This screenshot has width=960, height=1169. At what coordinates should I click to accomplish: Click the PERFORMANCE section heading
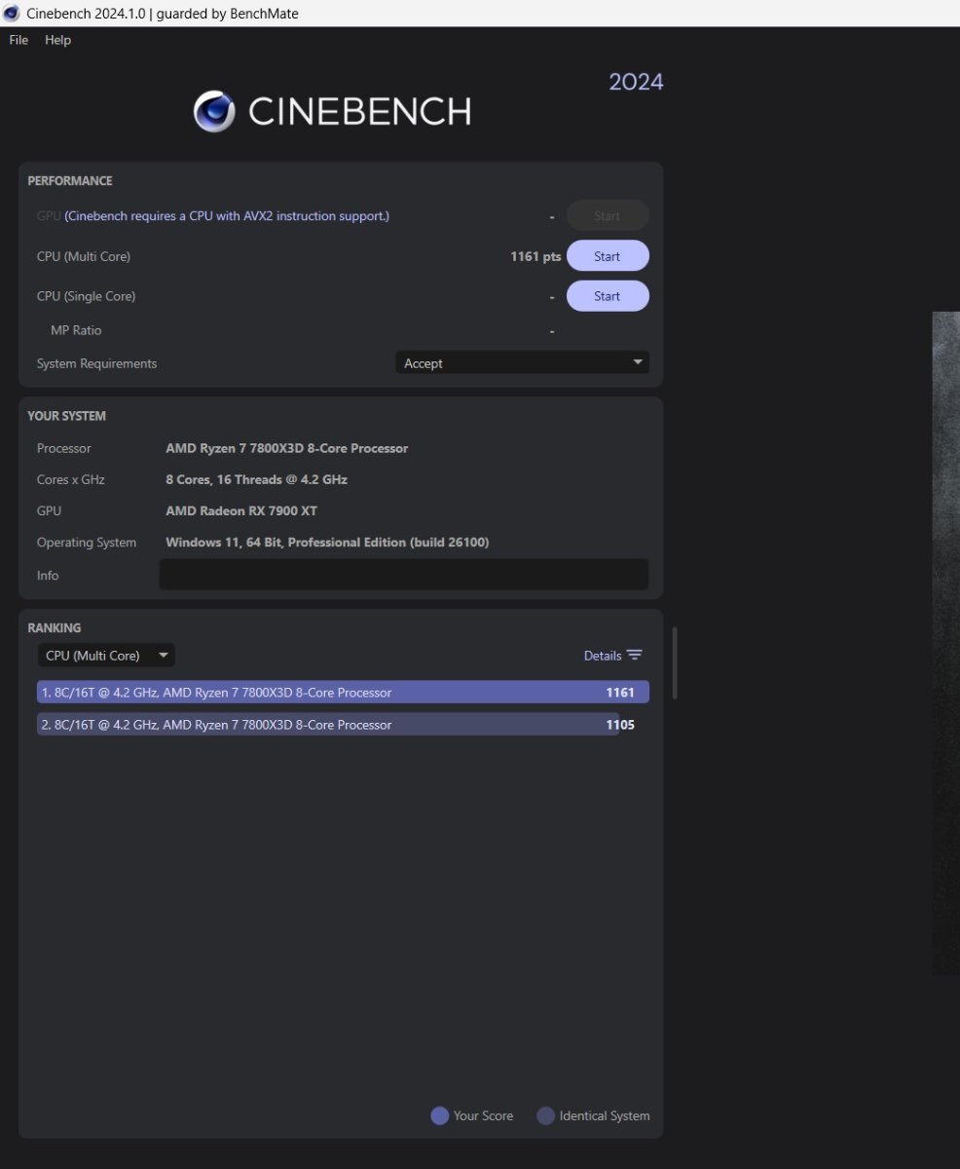(70, 180)
